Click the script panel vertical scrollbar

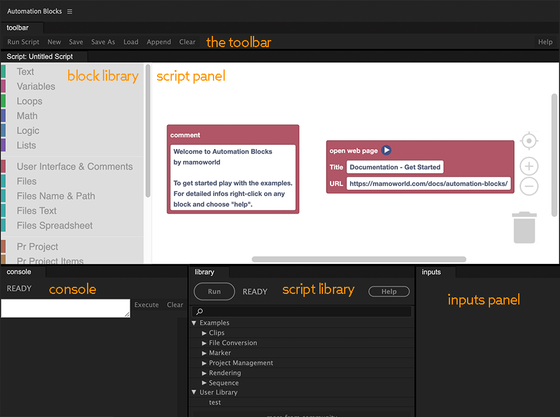point(554,155)
